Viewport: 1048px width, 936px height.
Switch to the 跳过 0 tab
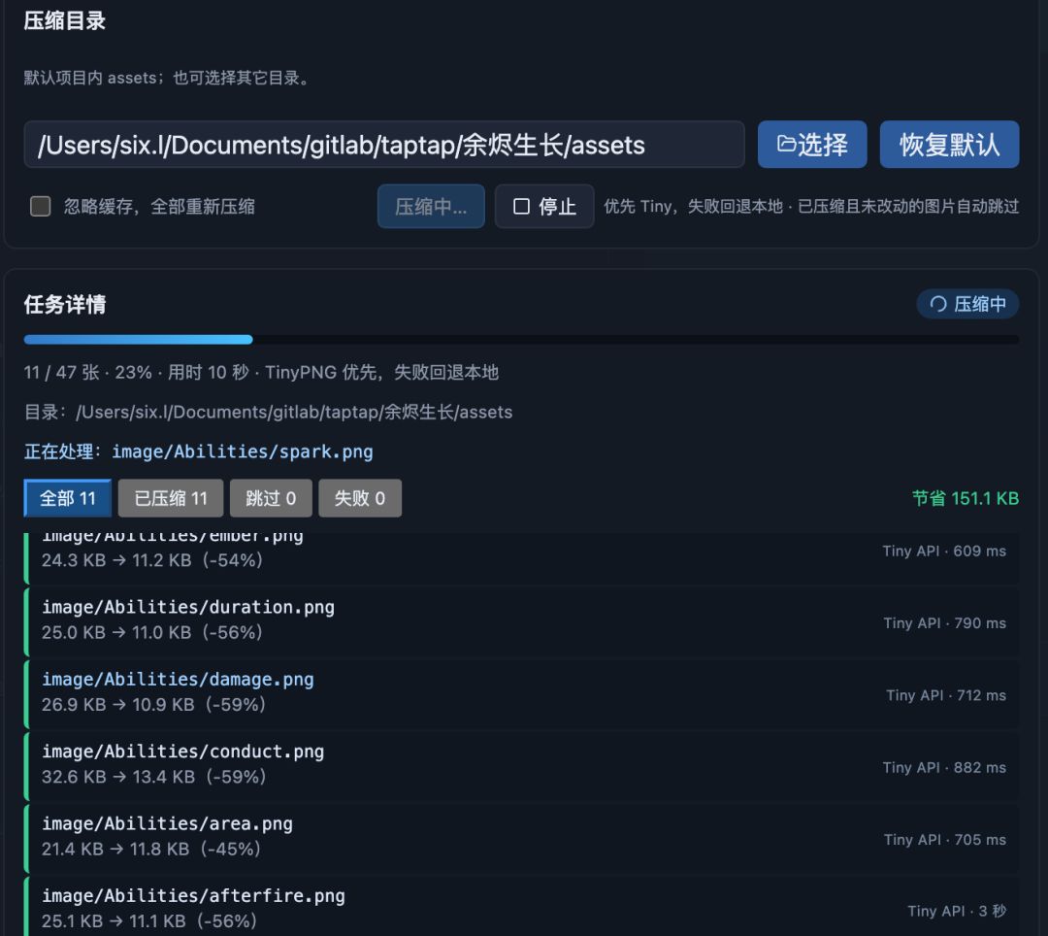pos(271,498)
